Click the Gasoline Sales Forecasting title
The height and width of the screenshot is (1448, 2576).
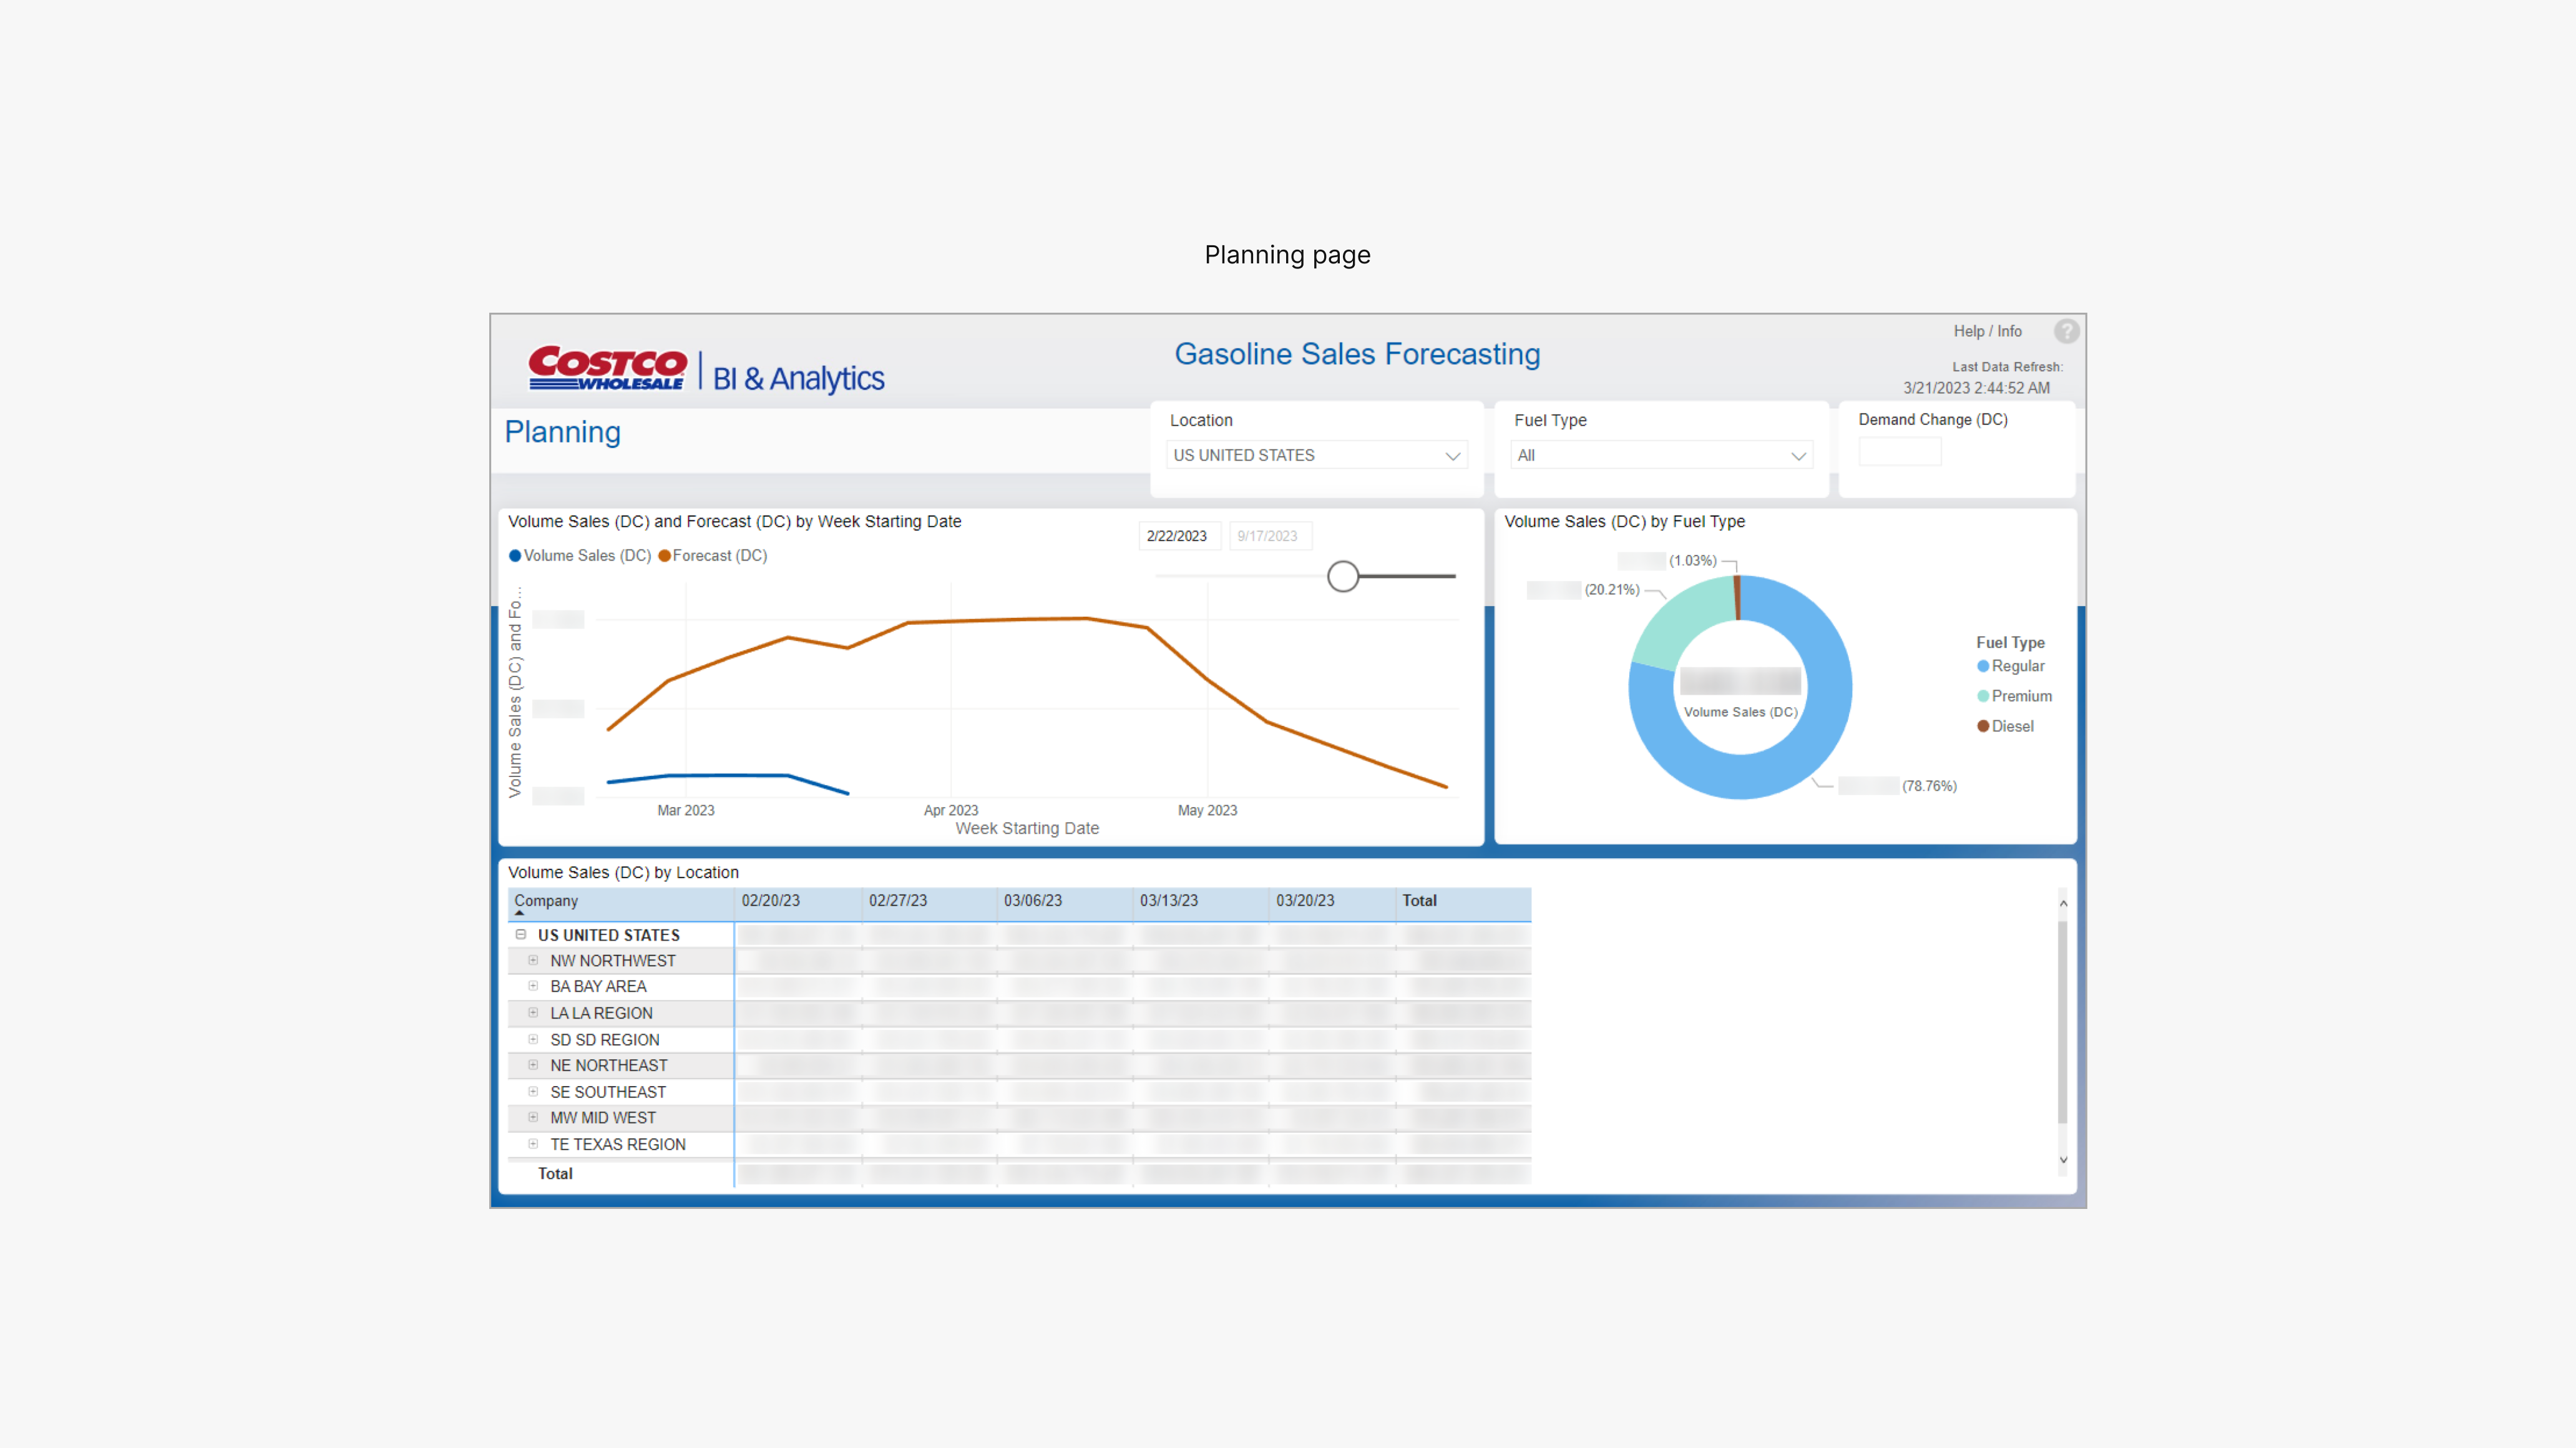pos(1357,354)
